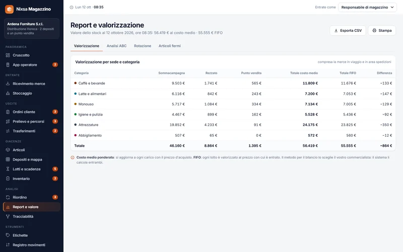Click Lotti e scadenze hourglass icon
The width and height of the screenshot is (403, 252).
coord(8,169)
